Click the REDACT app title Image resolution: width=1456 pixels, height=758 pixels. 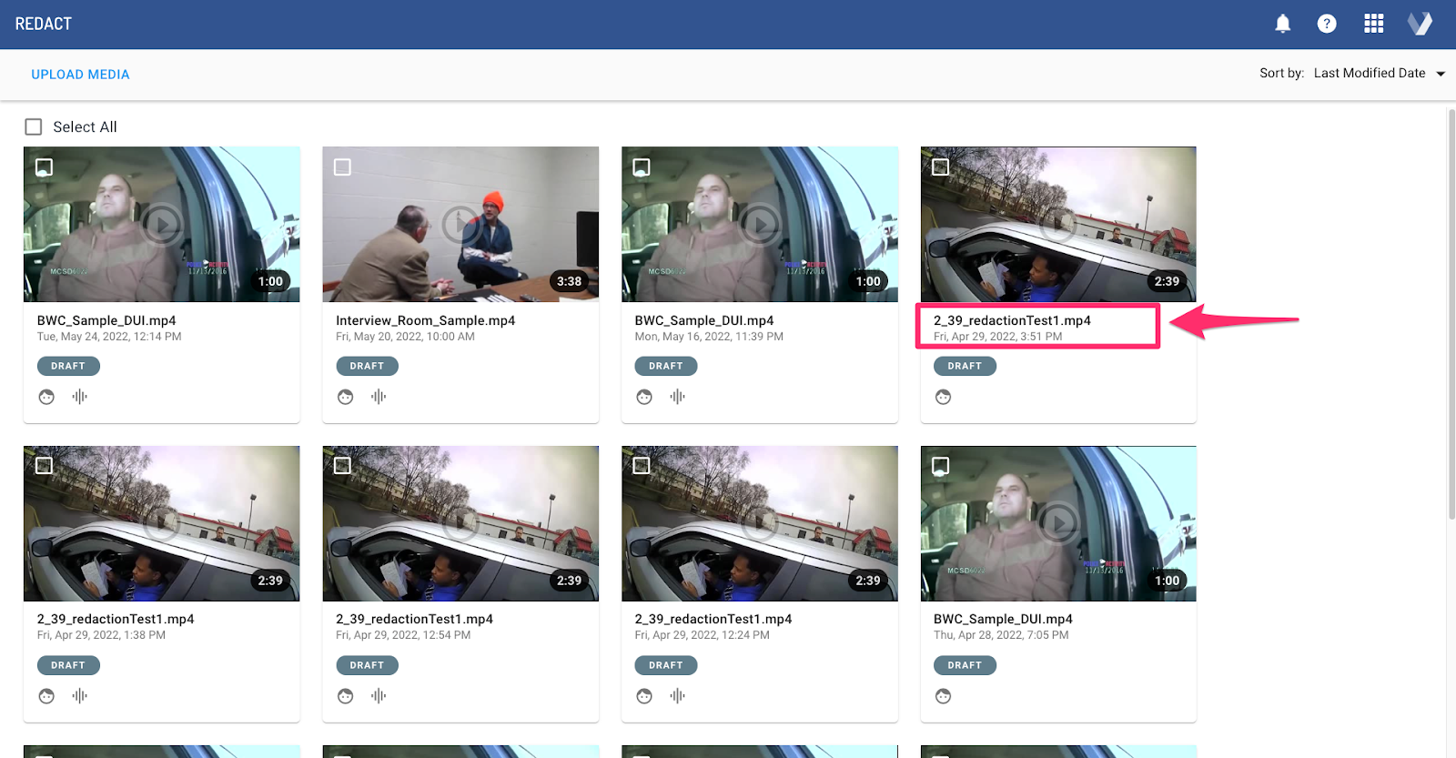[x=44, y=24]
